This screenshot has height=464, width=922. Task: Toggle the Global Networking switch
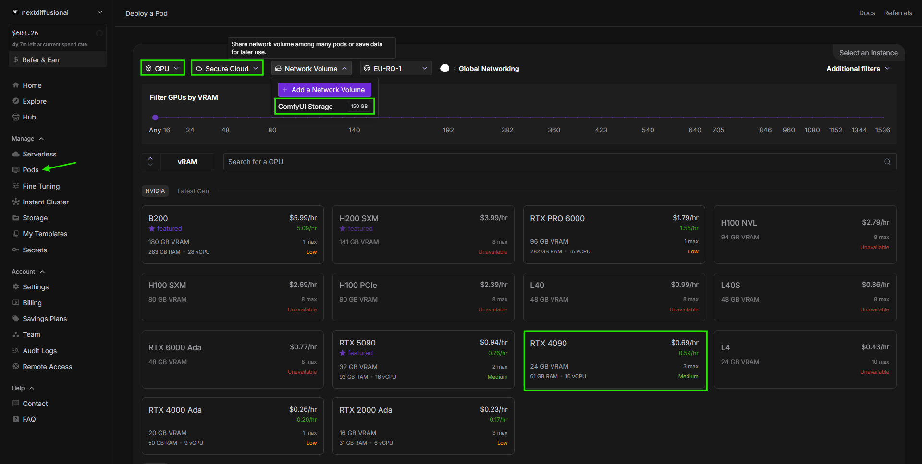(448, 69)
